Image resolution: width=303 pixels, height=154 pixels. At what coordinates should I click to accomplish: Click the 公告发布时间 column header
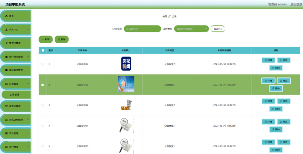pos(225,50)
